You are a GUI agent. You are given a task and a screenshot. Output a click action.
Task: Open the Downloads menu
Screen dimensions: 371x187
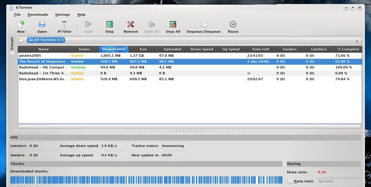38,15
